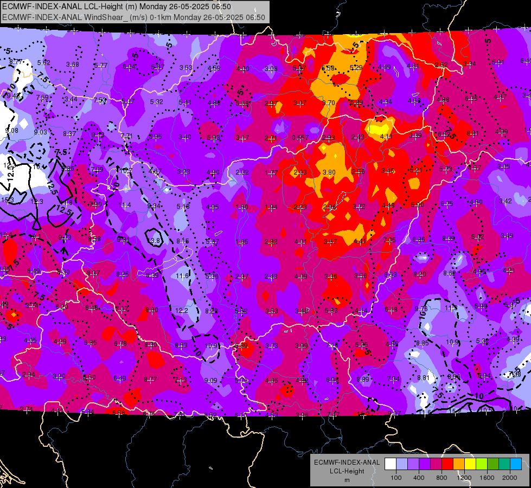The width and height of the screenshot is (531, 488).
Task: Click the grid value '4.41'
Action: [360, 241]
